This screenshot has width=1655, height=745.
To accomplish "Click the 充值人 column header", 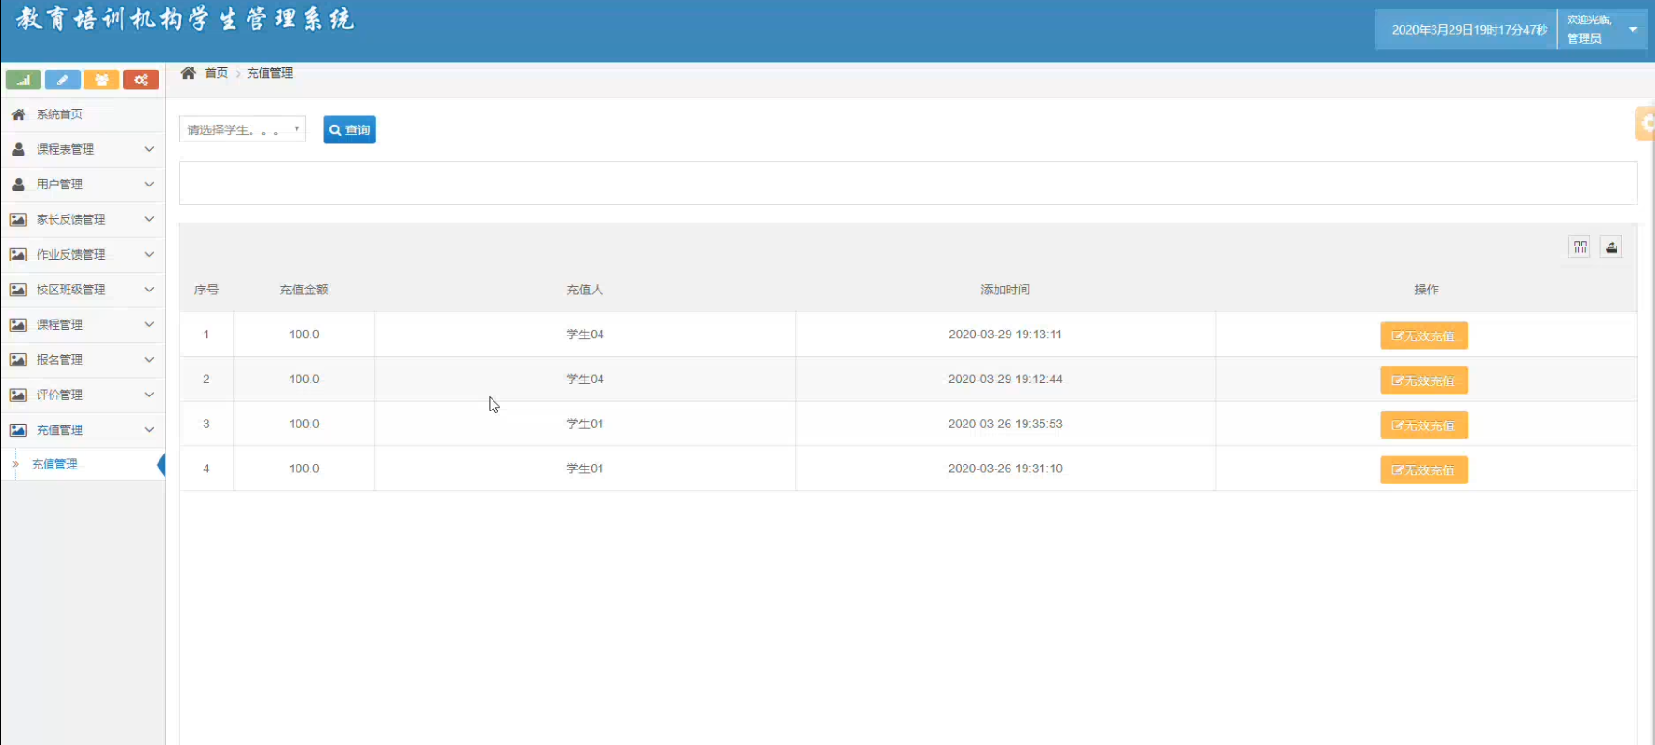I will pyautogui.click(x=585, y=290).
